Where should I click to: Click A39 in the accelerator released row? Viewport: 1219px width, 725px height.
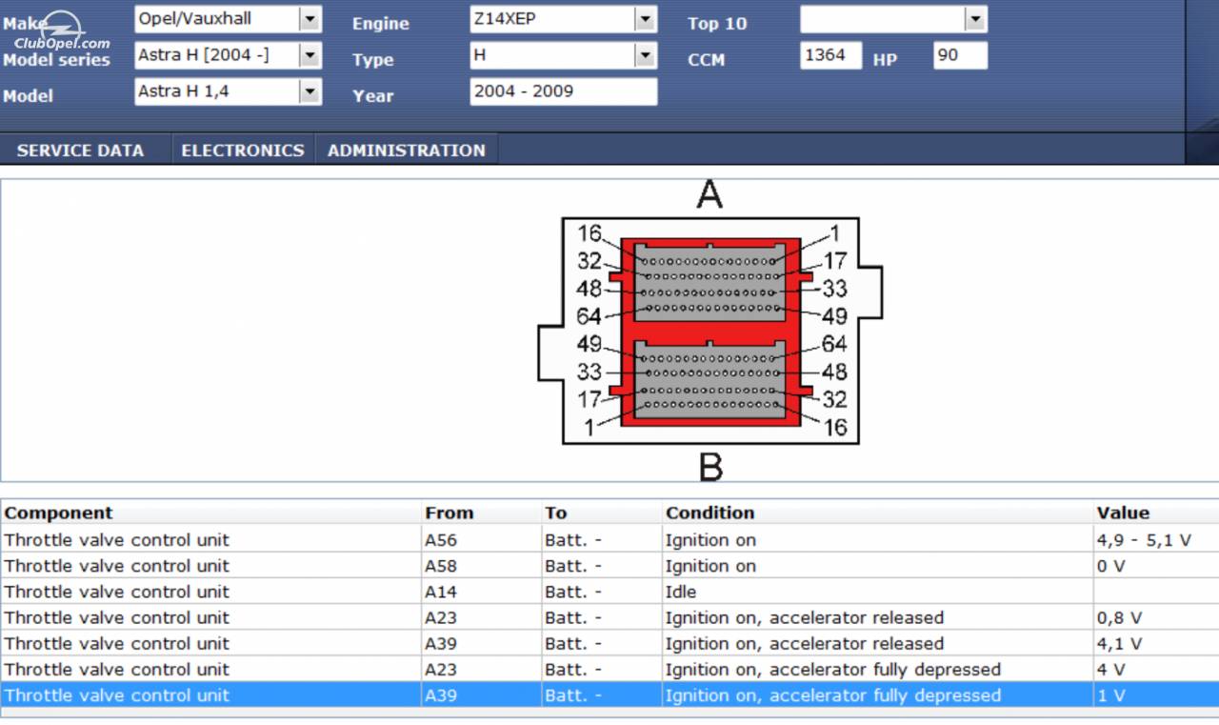pos(481,643)
